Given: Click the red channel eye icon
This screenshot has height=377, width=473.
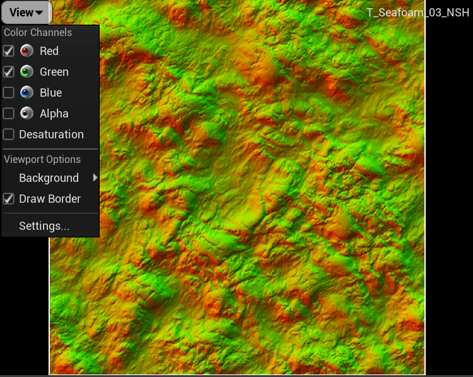Looking at the screenshot, I should tap(26, 51).
